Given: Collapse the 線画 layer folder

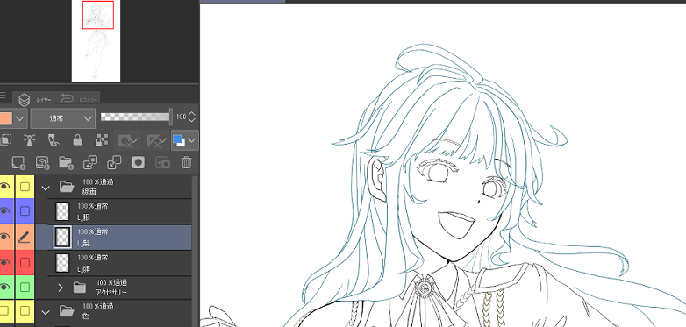Looking at the screenshot, I should click(x=45, y=188).
